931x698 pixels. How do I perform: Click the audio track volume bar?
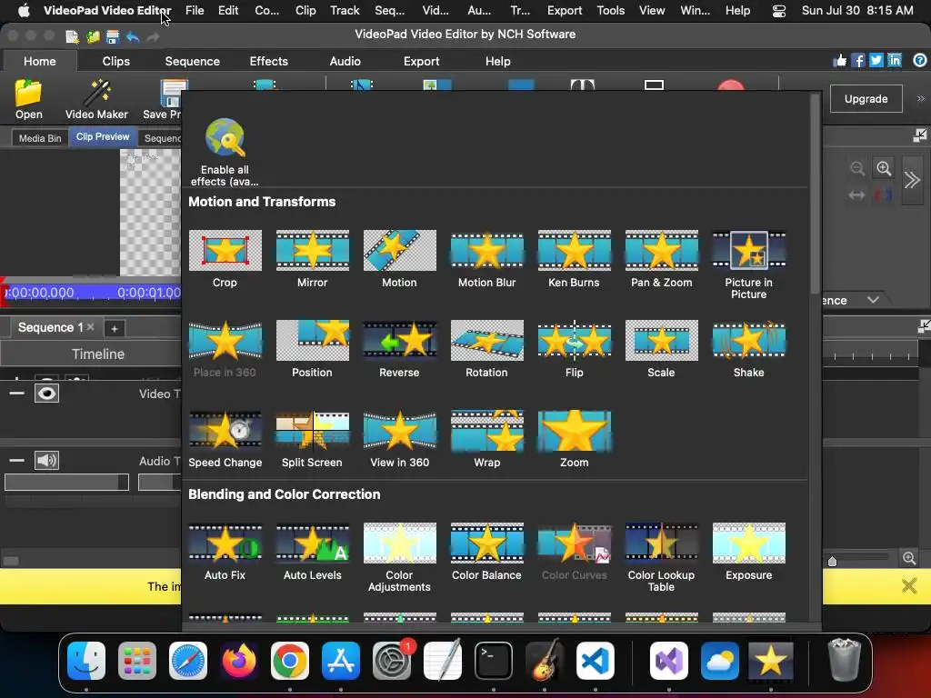[x=66, y=482]
